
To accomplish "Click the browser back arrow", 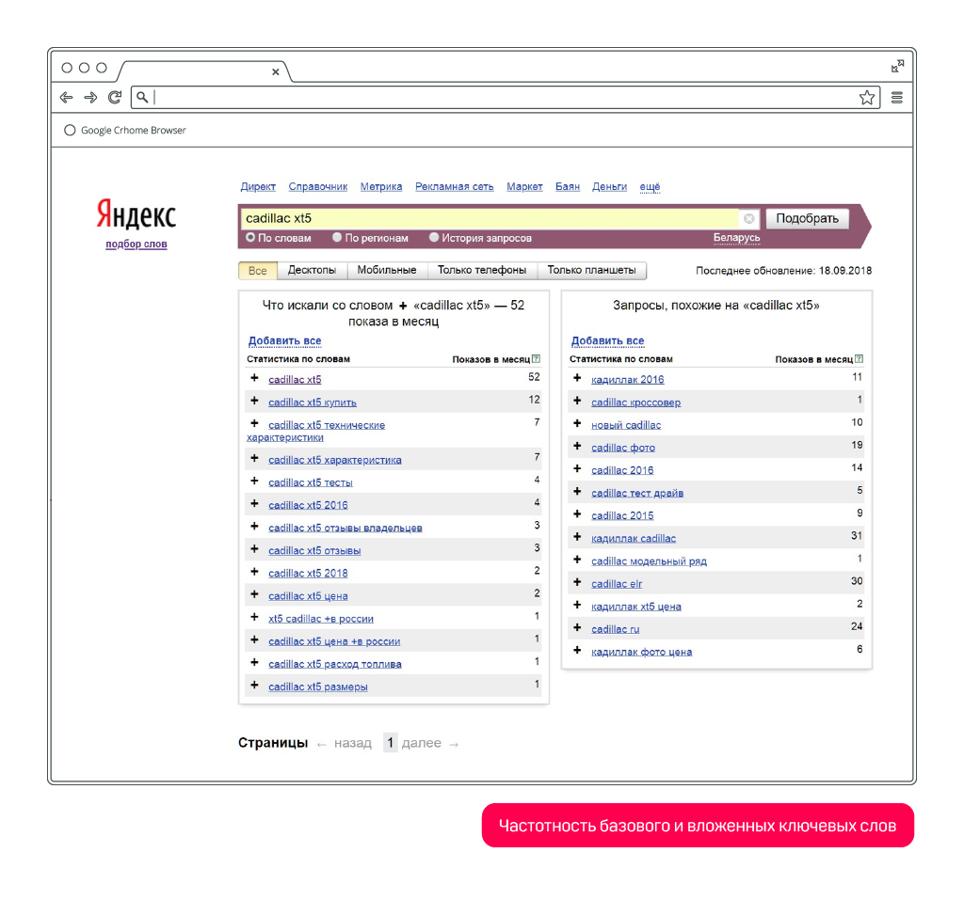I will pyautogui.click(x=66, y=97).
